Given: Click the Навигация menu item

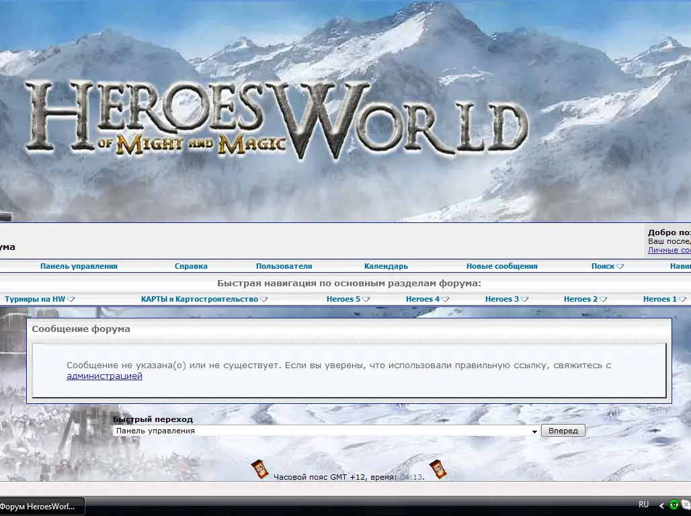Looking at the screenshot, I should (680, 266).
